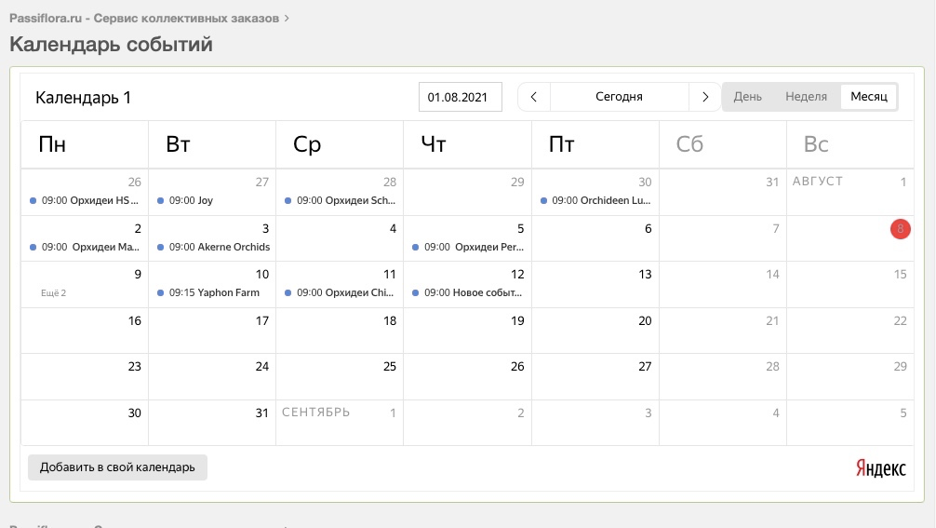Click the Сегодня button
This screenshot has width=936, height=528.
tap(619, 97)
